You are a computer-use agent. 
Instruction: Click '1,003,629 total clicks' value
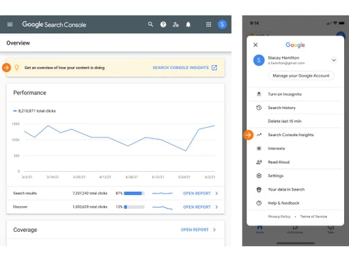pos(90,207)
